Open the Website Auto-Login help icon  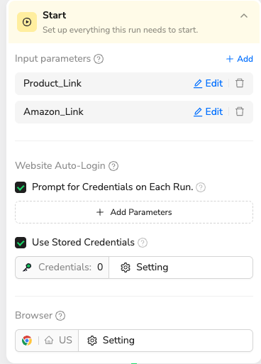113,166
